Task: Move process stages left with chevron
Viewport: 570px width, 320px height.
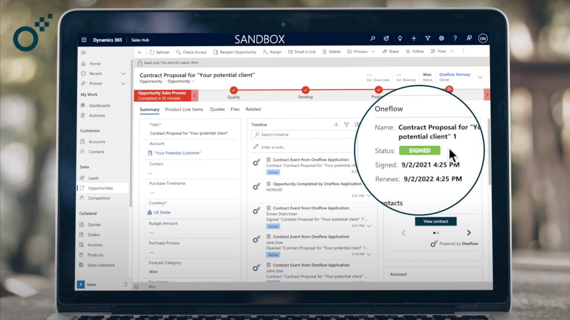Action: (x=195, y=95)
